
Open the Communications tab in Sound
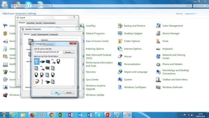tap(49, 23)
